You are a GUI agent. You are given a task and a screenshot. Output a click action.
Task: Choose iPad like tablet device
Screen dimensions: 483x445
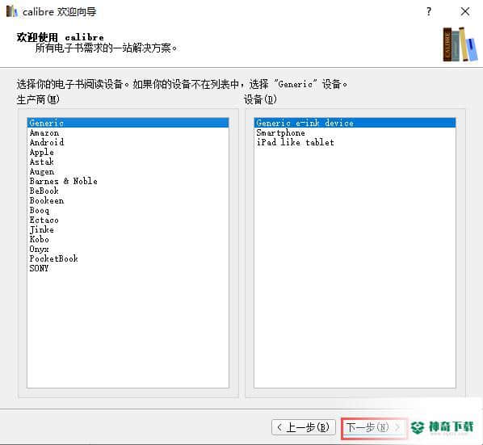[x=355, y=142]
